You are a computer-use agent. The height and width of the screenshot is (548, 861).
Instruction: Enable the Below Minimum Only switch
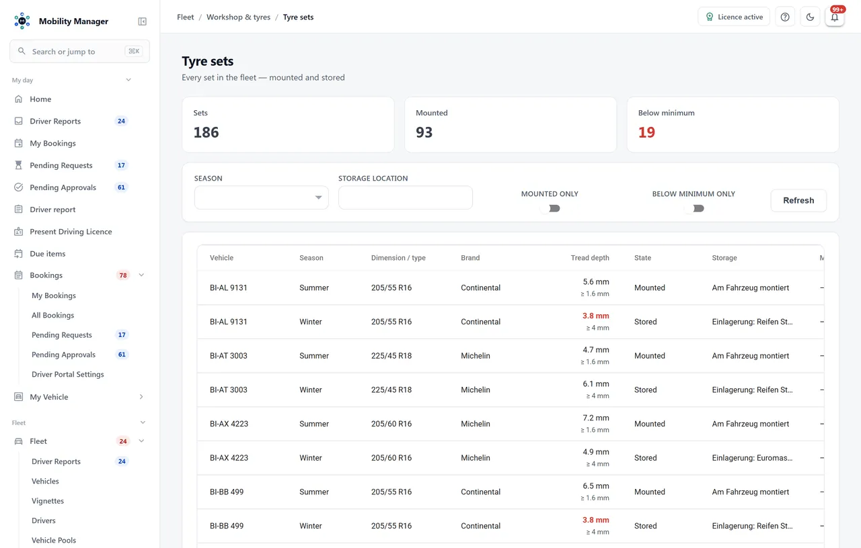click(x=694, y=208)
